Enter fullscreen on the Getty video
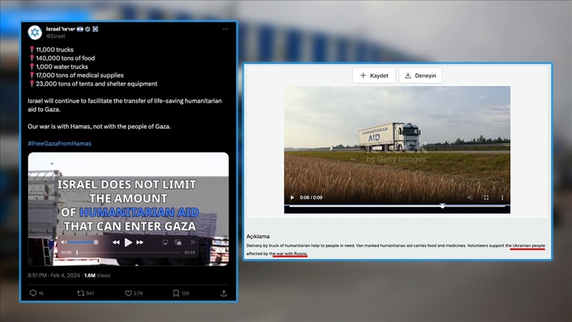The width and height of the screenshot is (572, 322). point(486,197)
